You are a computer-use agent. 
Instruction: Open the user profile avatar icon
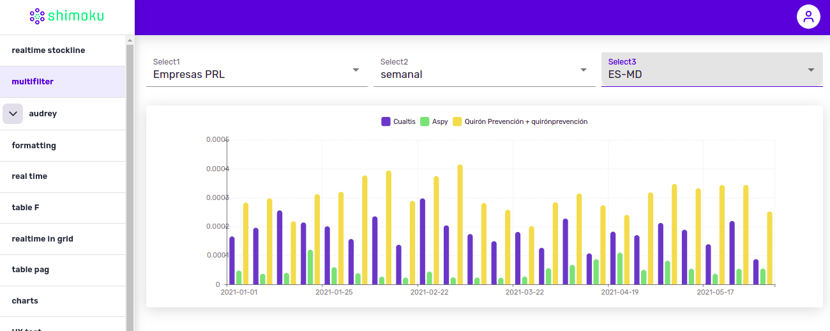(x=808, y=17)
